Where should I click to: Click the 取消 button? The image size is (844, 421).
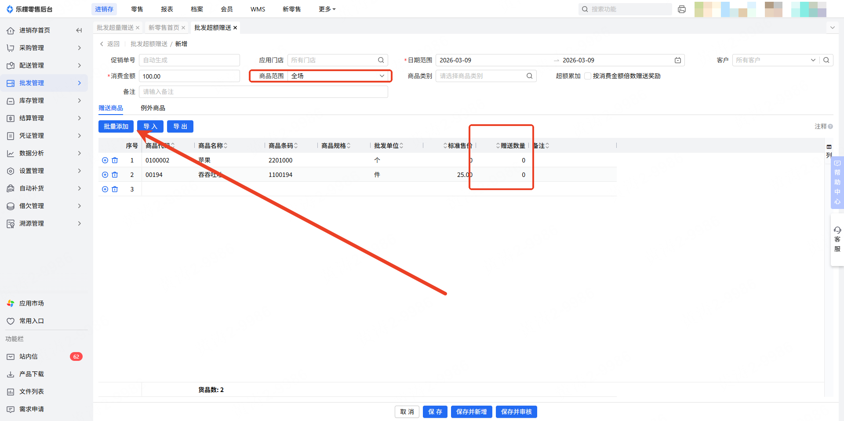pos(407,412)
